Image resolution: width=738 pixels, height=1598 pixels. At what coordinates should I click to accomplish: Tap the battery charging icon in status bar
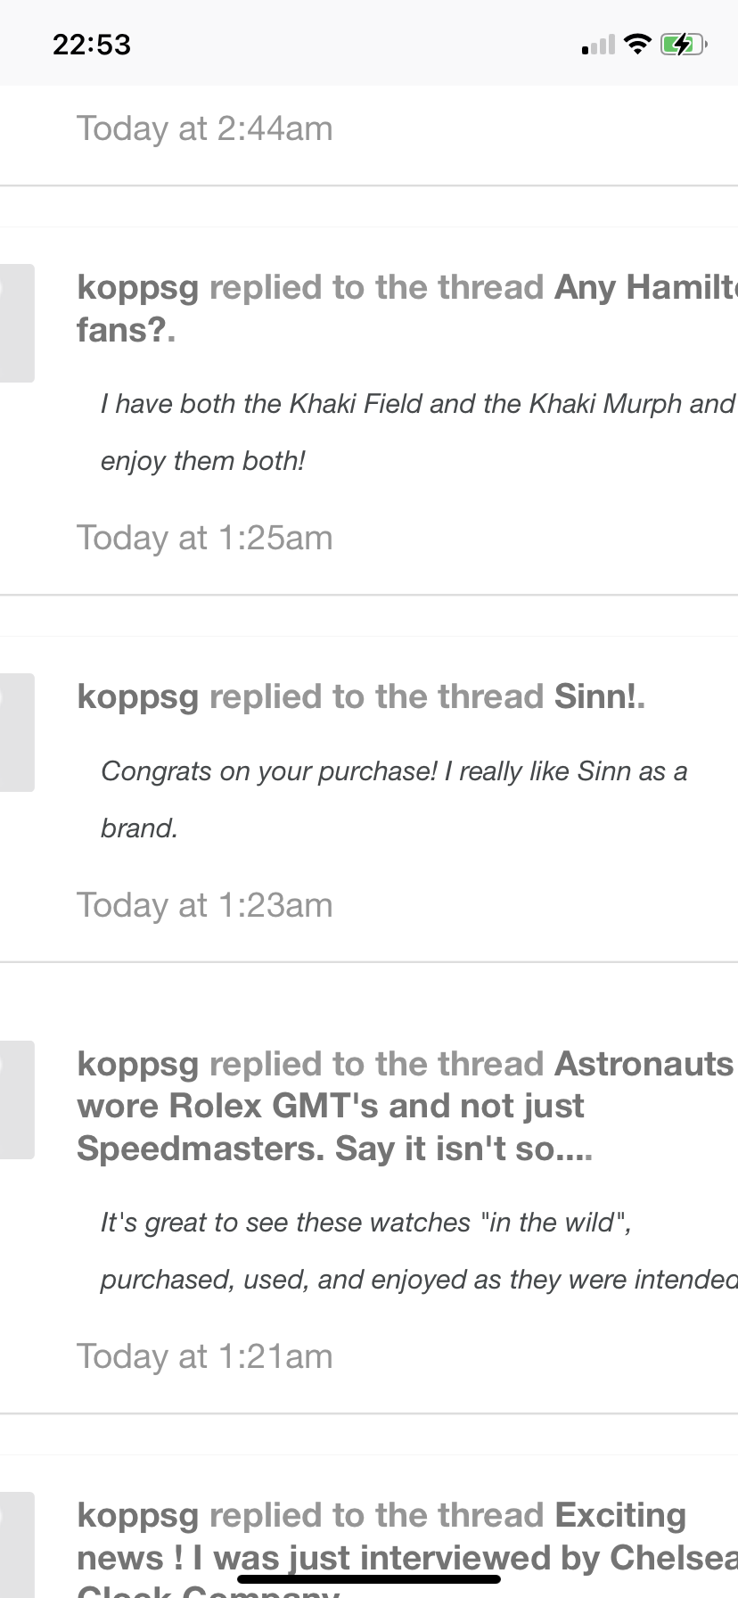tap(683, 44)
